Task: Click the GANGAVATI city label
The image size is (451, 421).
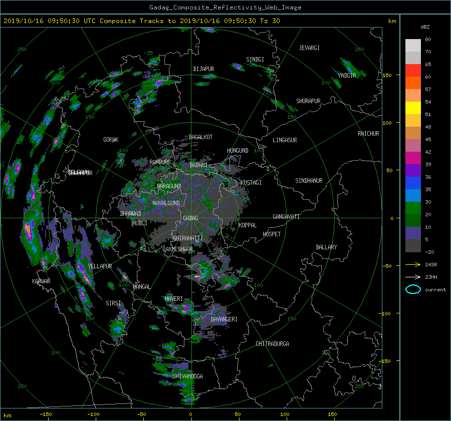Action: (286, 216)
